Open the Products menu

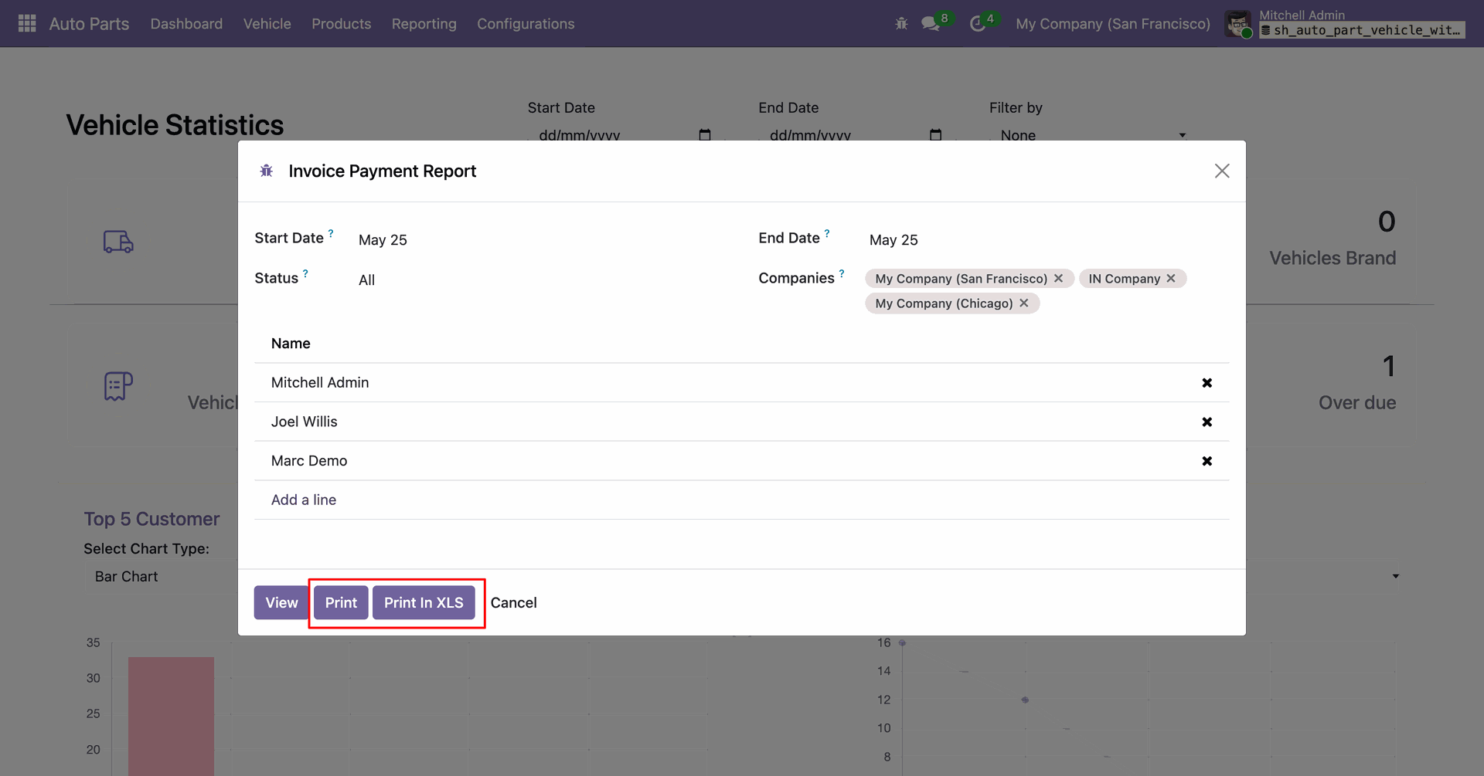[342, 24]
